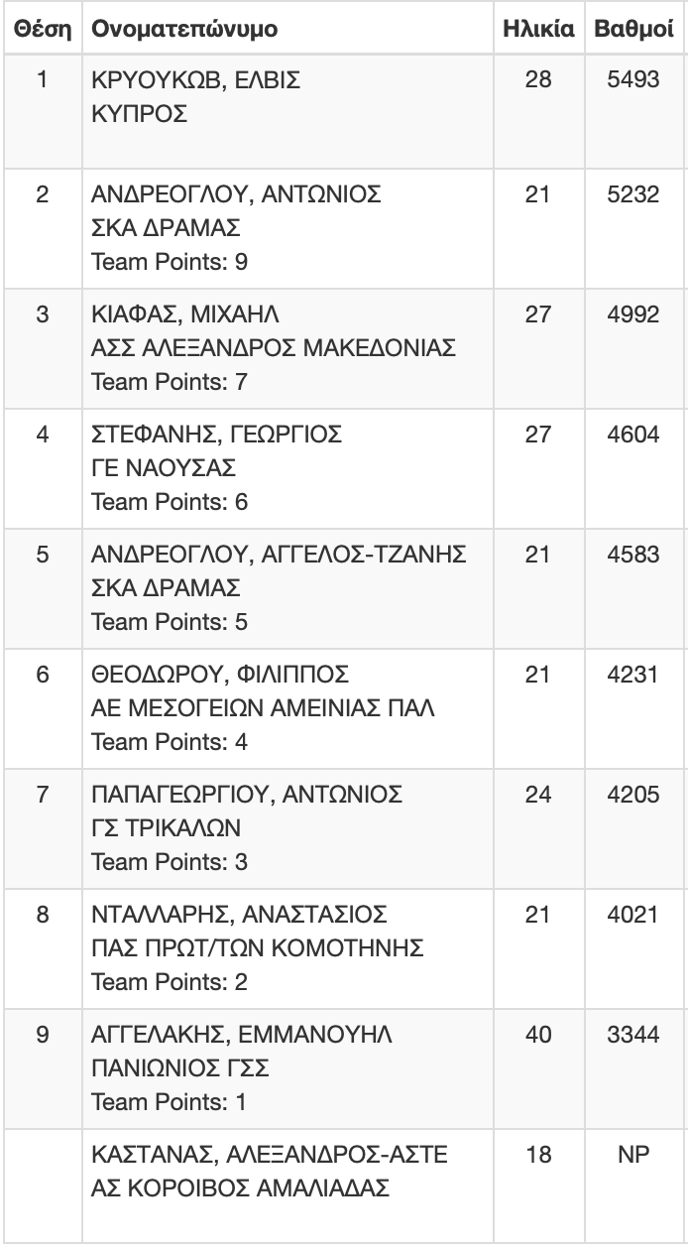This screenshot has height=1250, width=688.
Task: Open ΑΓΓΕΛΑΚΗΣ, ΕΜΜΑΝΟΥΗΛ athlete entry
Action: [x=242, y=1034]
